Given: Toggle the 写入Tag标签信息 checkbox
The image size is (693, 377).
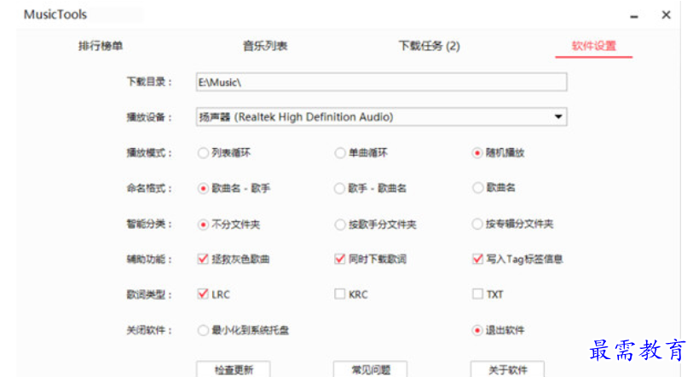Looking at the screenshot, I should 477,259.
